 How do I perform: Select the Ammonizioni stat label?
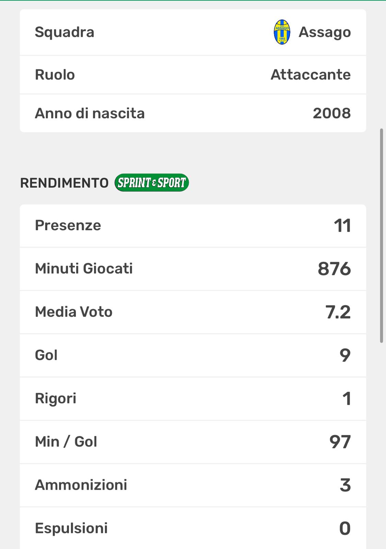click(x=81, y=485)
